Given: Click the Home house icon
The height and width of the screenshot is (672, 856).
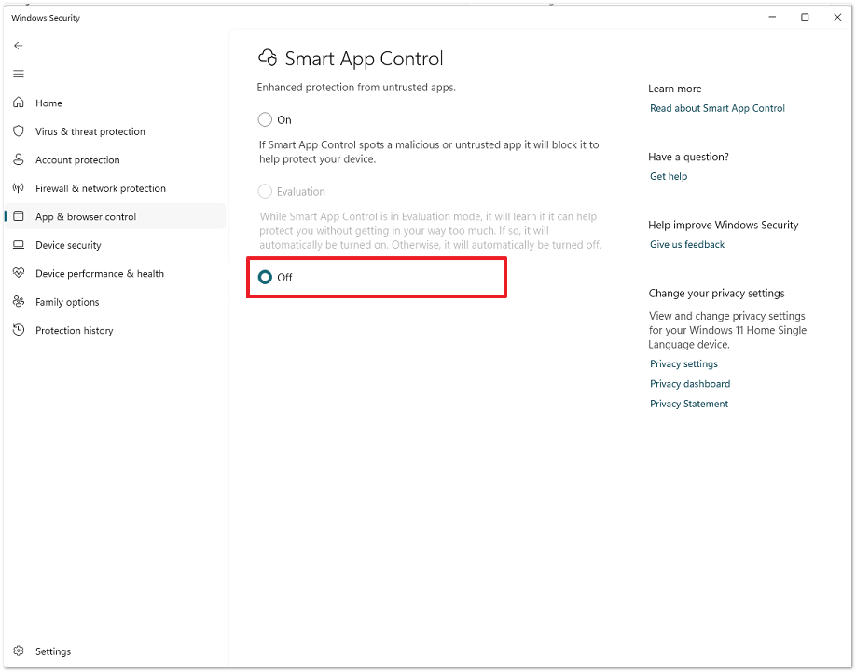Looking at the screenshot, I should [19, 103].
